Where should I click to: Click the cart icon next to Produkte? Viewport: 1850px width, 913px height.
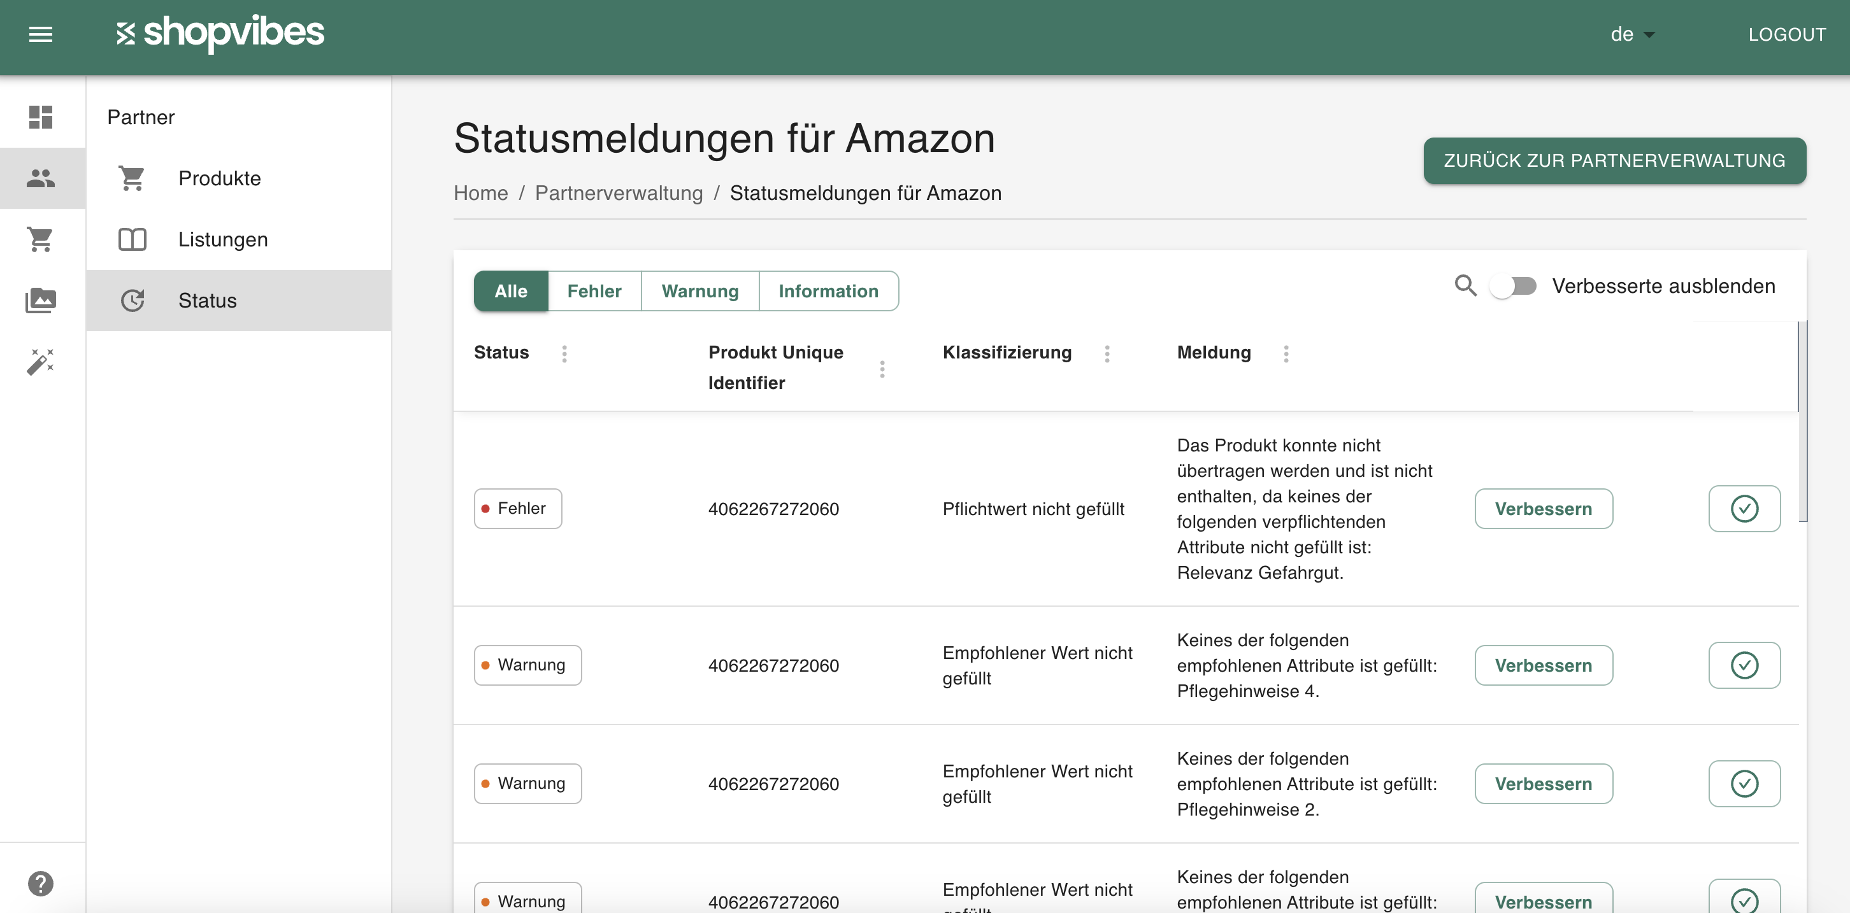(x=132, y=178)
